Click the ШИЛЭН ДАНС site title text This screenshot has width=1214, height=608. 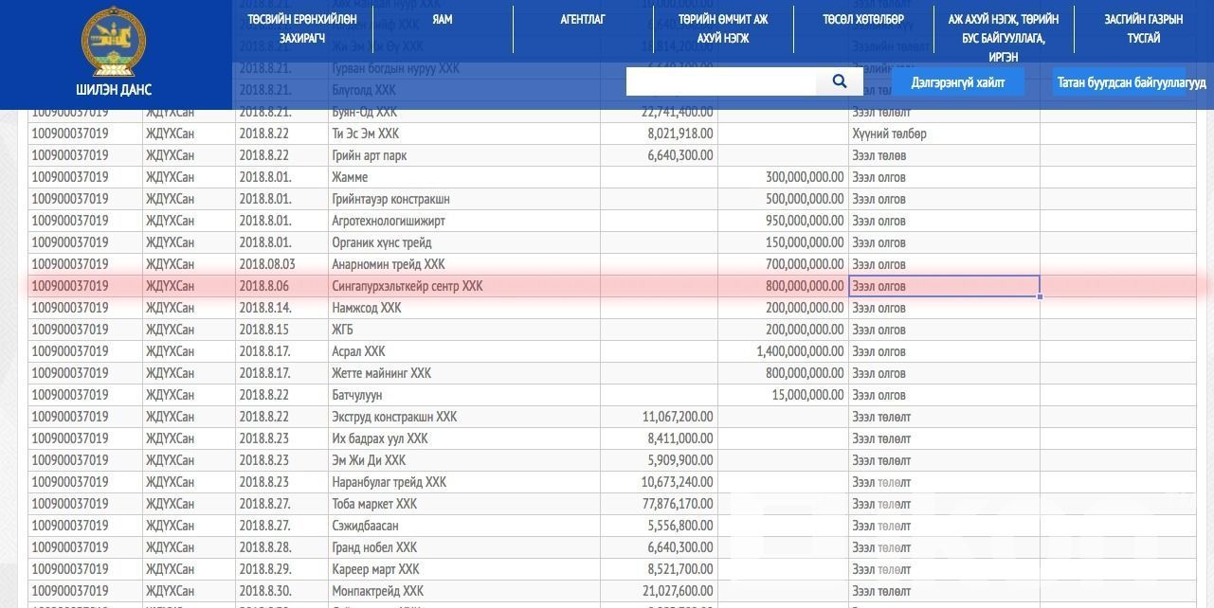[x=114, y=90]
